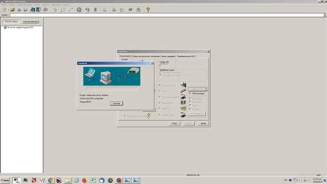Open the System combo box dropdown arrow
This screenshot has height=184, width=327.
click(x=324, y=15)
